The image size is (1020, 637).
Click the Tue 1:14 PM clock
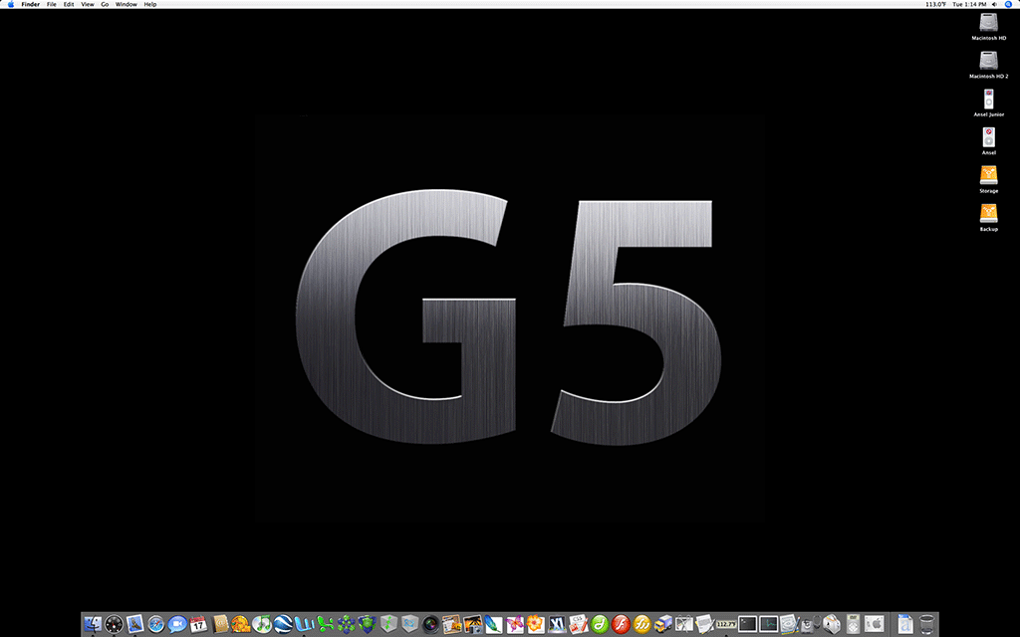point(969,4)
